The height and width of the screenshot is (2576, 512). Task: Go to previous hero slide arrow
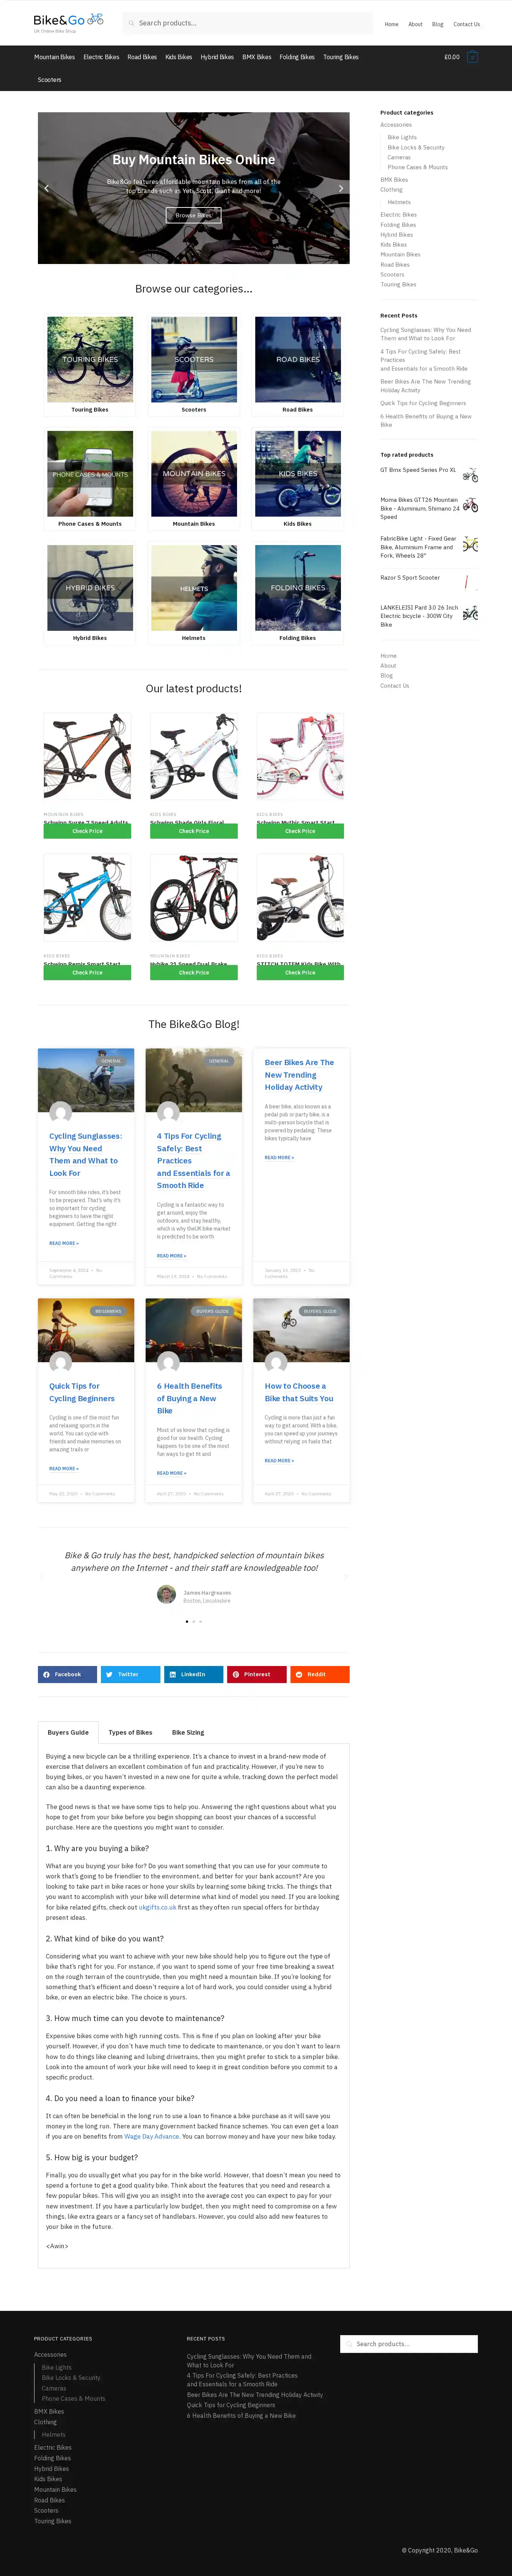tap(46, 188)
